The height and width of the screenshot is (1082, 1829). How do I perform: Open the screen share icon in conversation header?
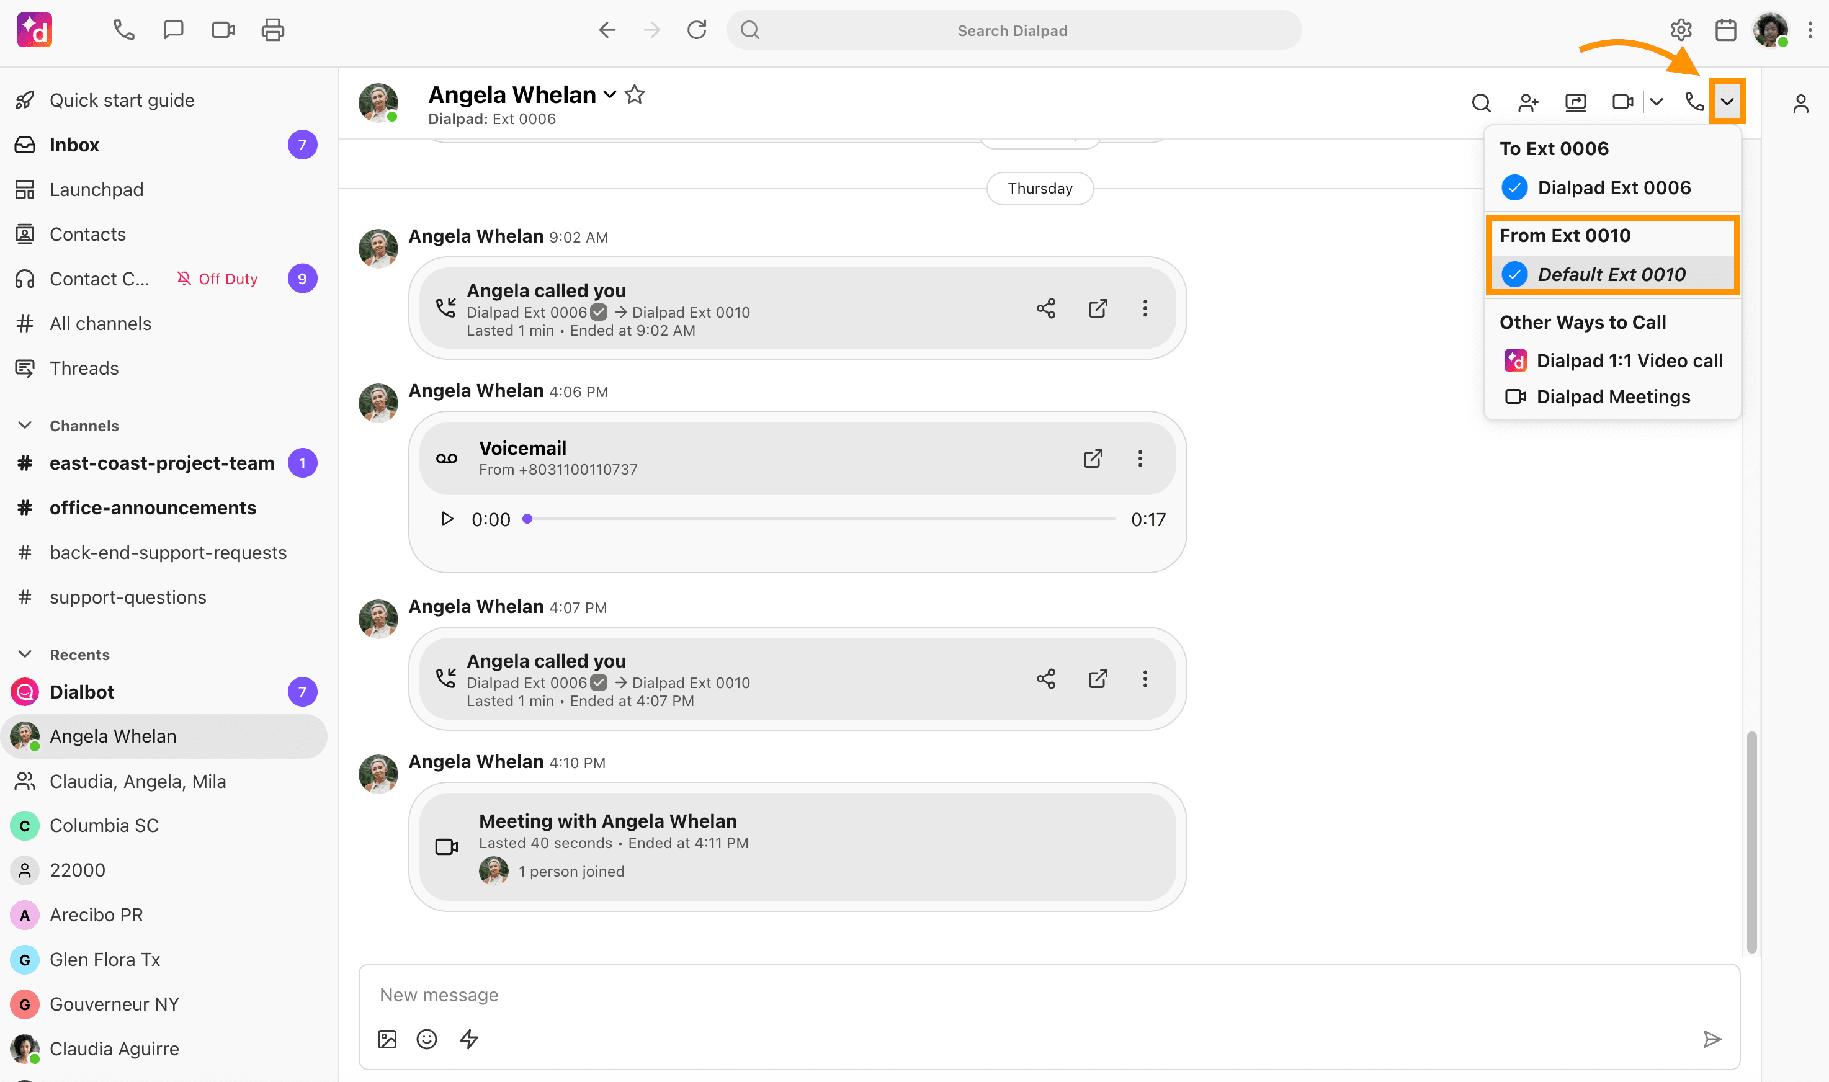click(x=1575, y=103)
